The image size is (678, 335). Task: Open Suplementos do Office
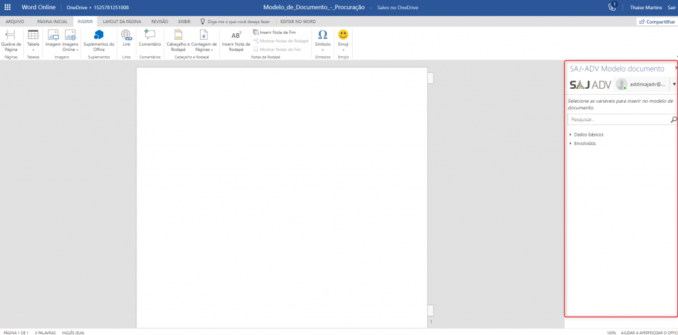(x=99, y=34)
